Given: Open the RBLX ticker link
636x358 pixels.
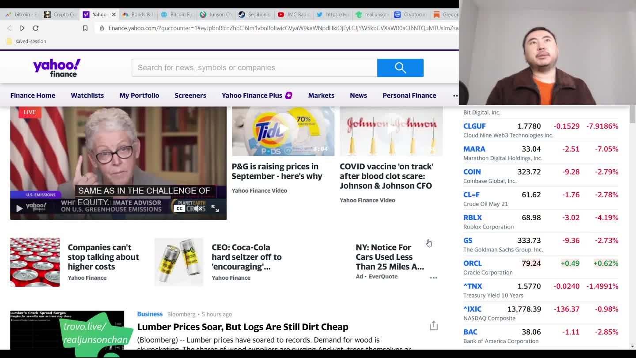Looking at the screenshot, I should 473,217.
